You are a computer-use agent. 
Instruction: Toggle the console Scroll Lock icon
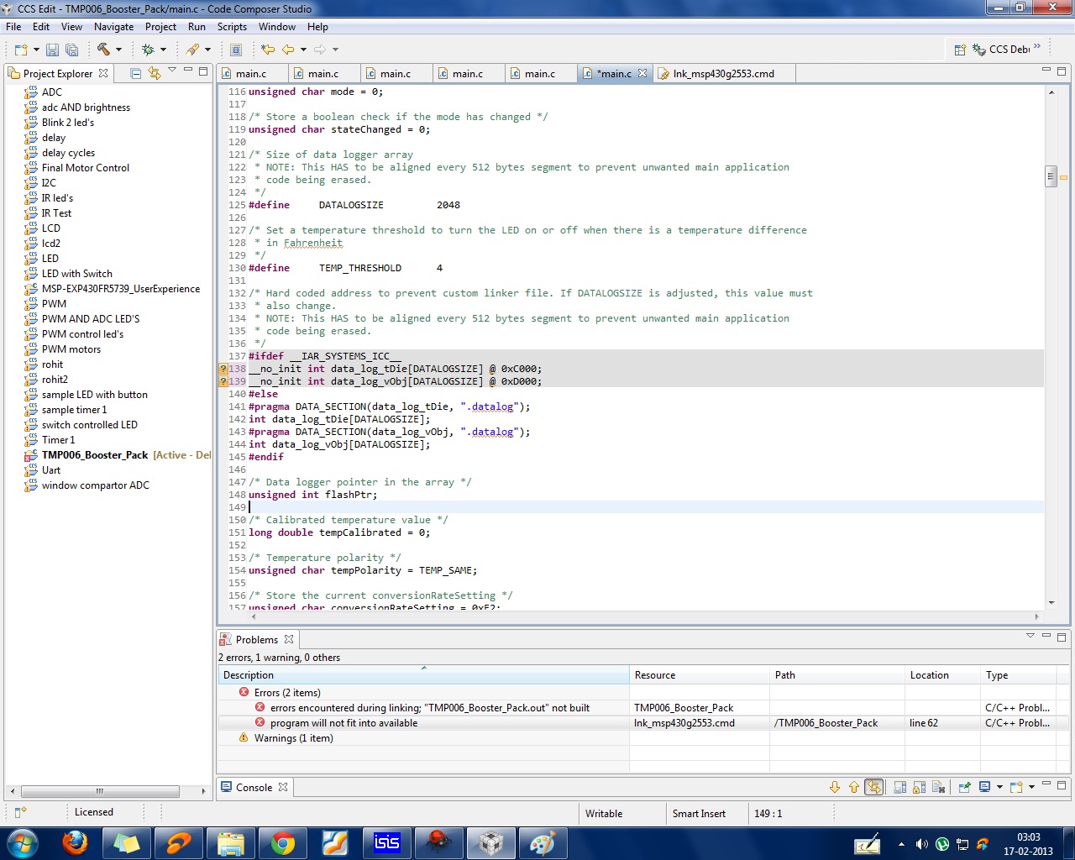coord(919,787)
